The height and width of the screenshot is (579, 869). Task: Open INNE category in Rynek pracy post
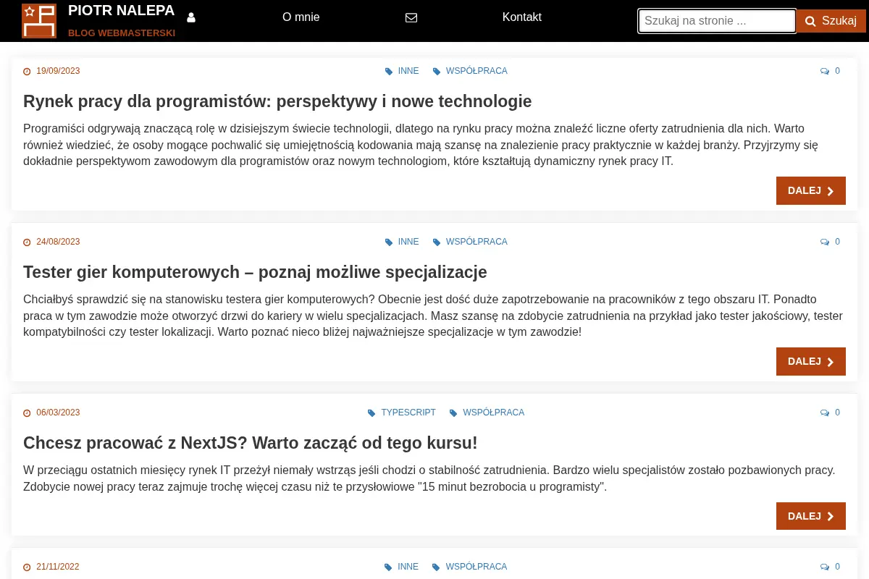408,71
